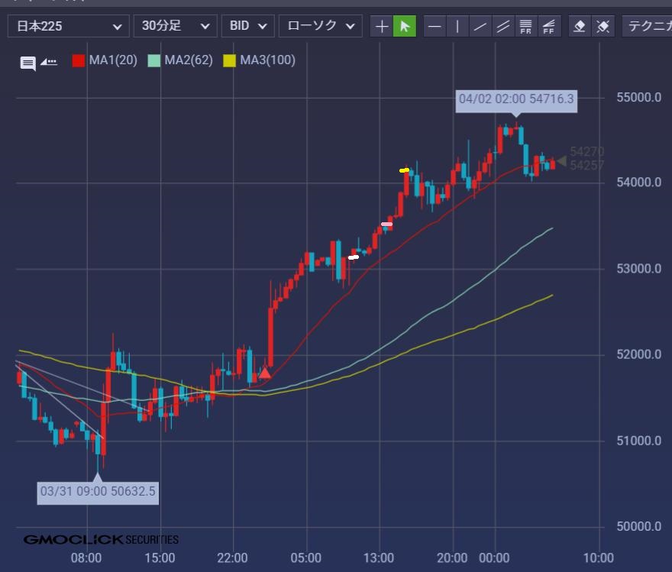Toggle the comment bubble display icon

27,63
